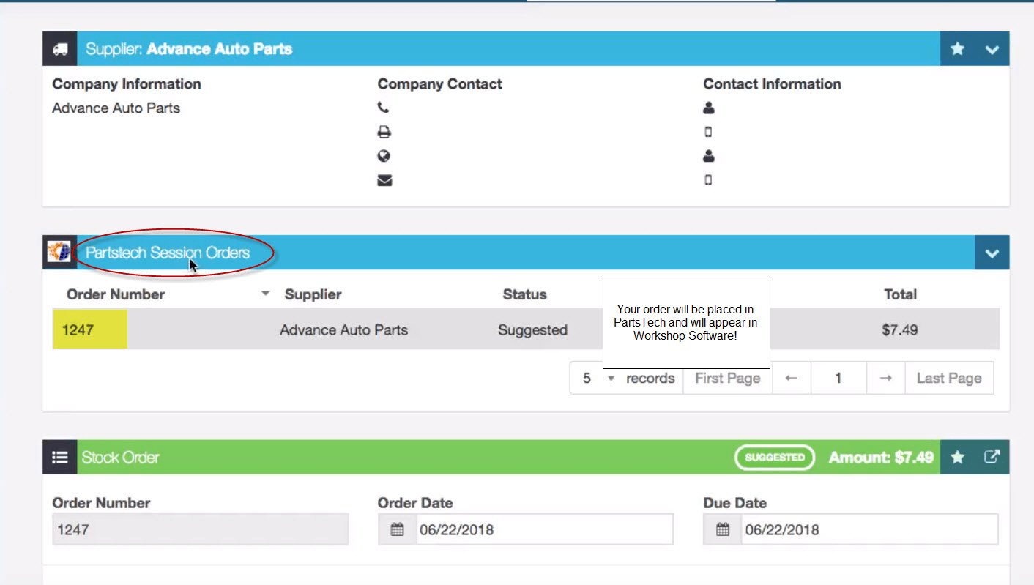The image size is (1034, 585).
Task: Click the supplier truck icon
Action: 60,49
